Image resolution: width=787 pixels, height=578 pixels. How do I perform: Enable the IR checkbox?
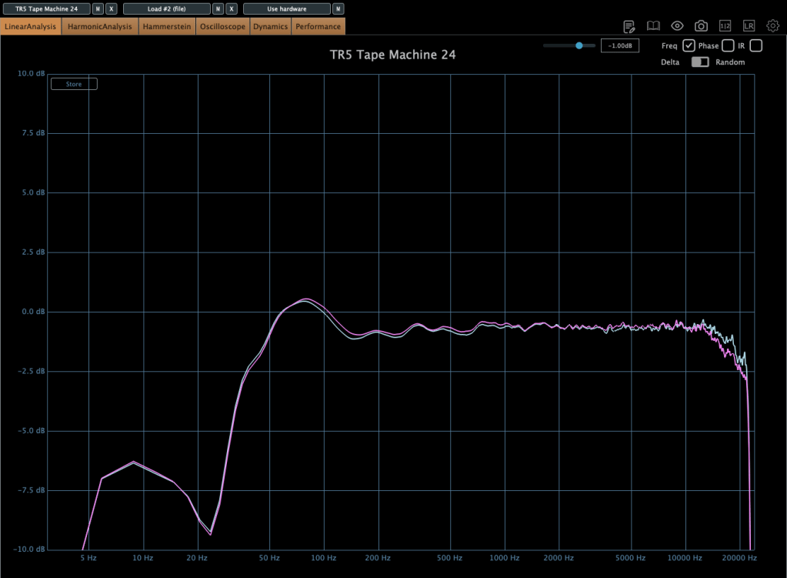pos(755,45)
